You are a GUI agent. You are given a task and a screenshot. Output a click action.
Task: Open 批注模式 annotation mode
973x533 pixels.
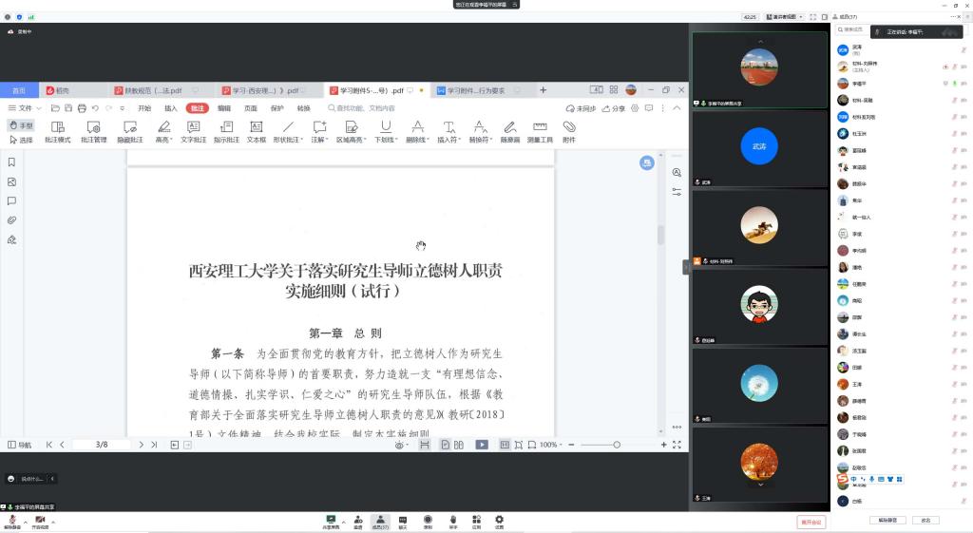[x=58, y=132]
